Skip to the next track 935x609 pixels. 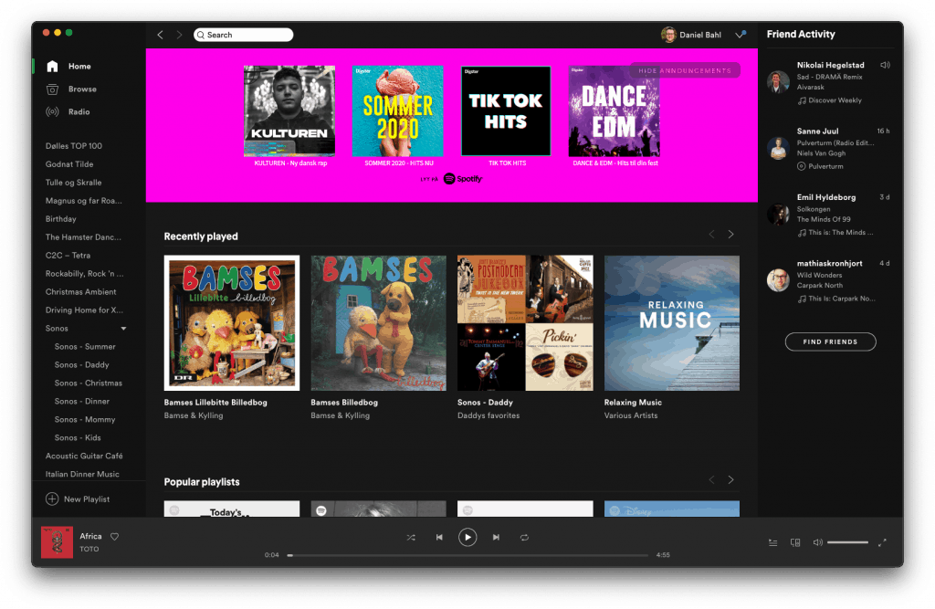pos(496,538)
